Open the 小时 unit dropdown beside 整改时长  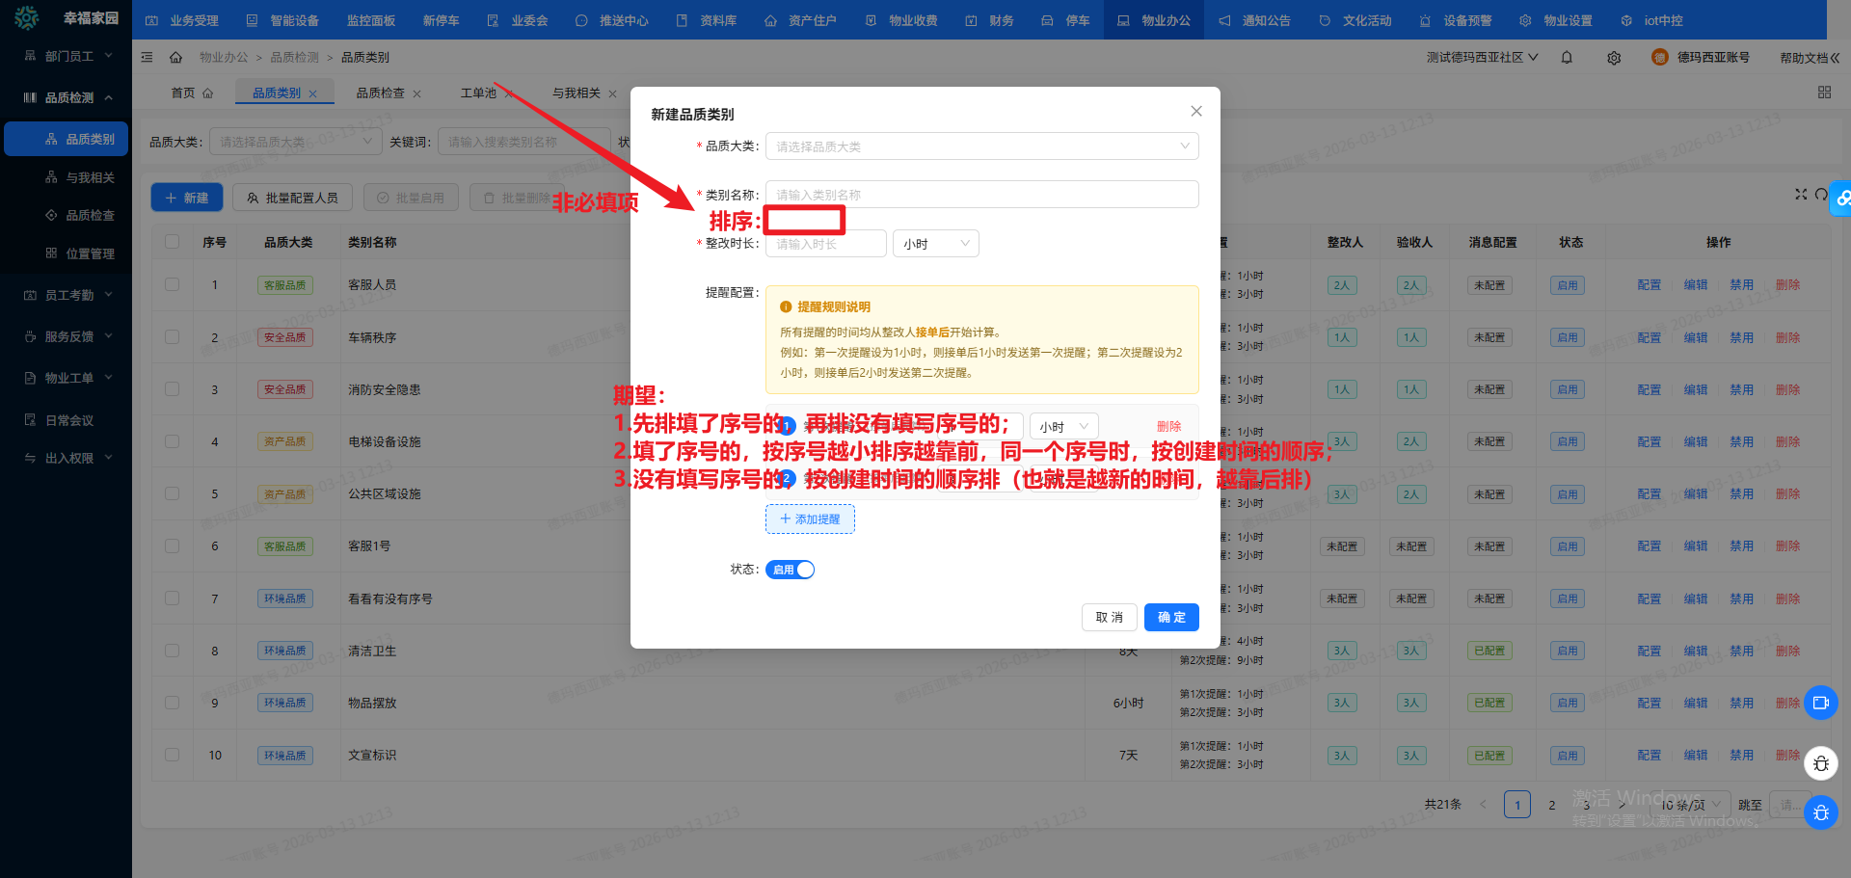pyautogui.click(x=935, y=244)
